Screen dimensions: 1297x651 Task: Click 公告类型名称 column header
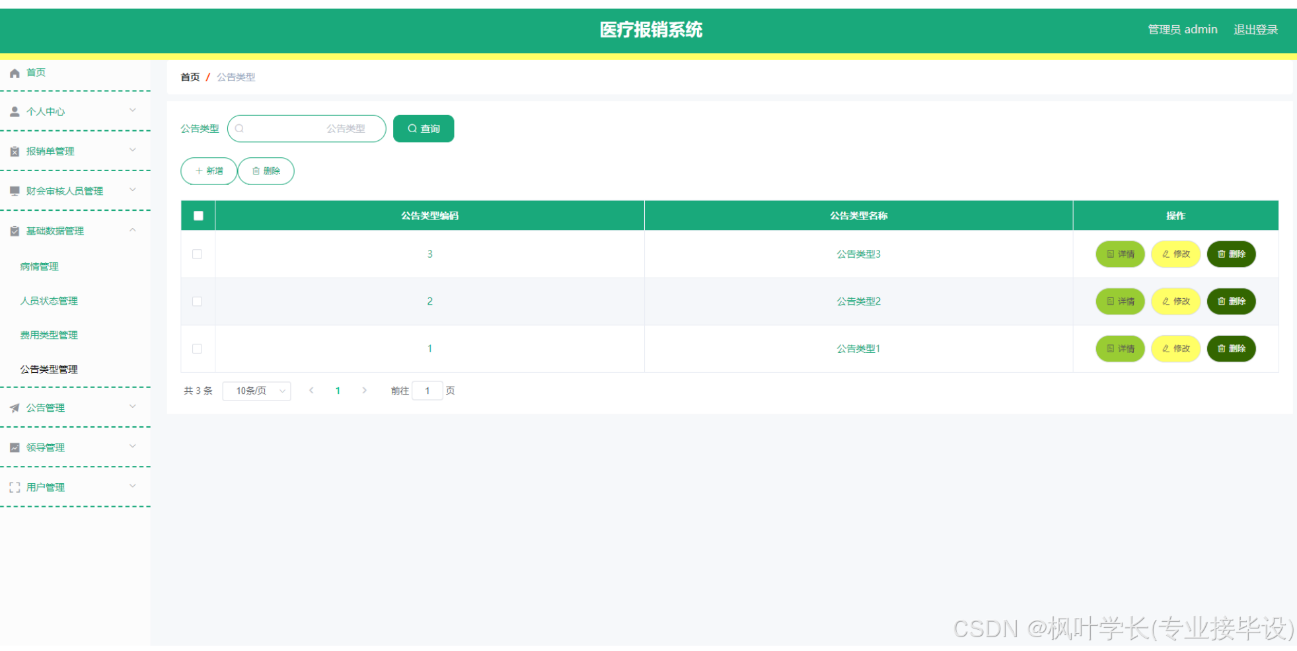(858, 215)
